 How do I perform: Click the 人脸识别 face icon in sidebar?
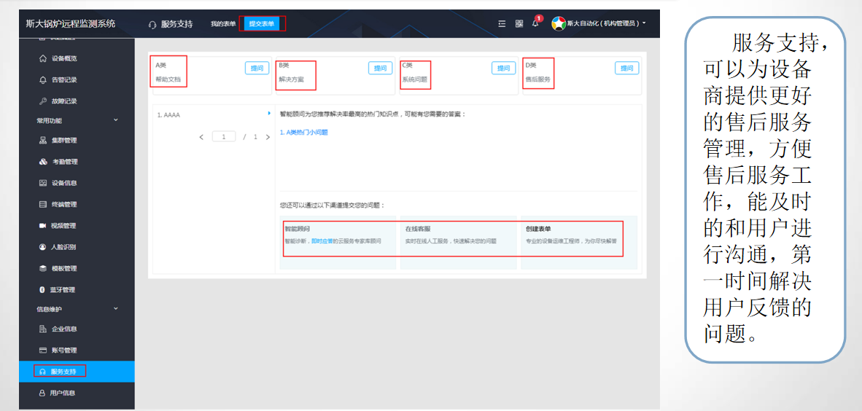click(x=43, y=247)
